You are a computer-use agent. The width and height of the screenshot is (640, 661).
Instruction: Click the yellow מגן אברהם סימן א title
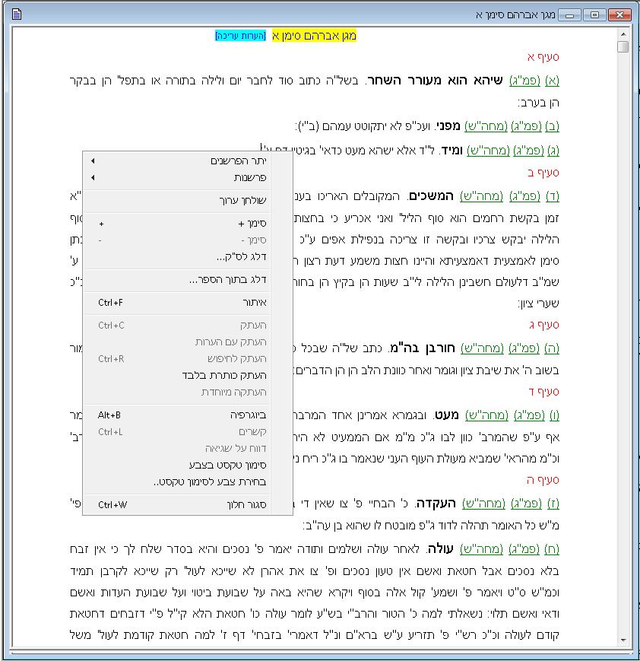tap(314, 36)
